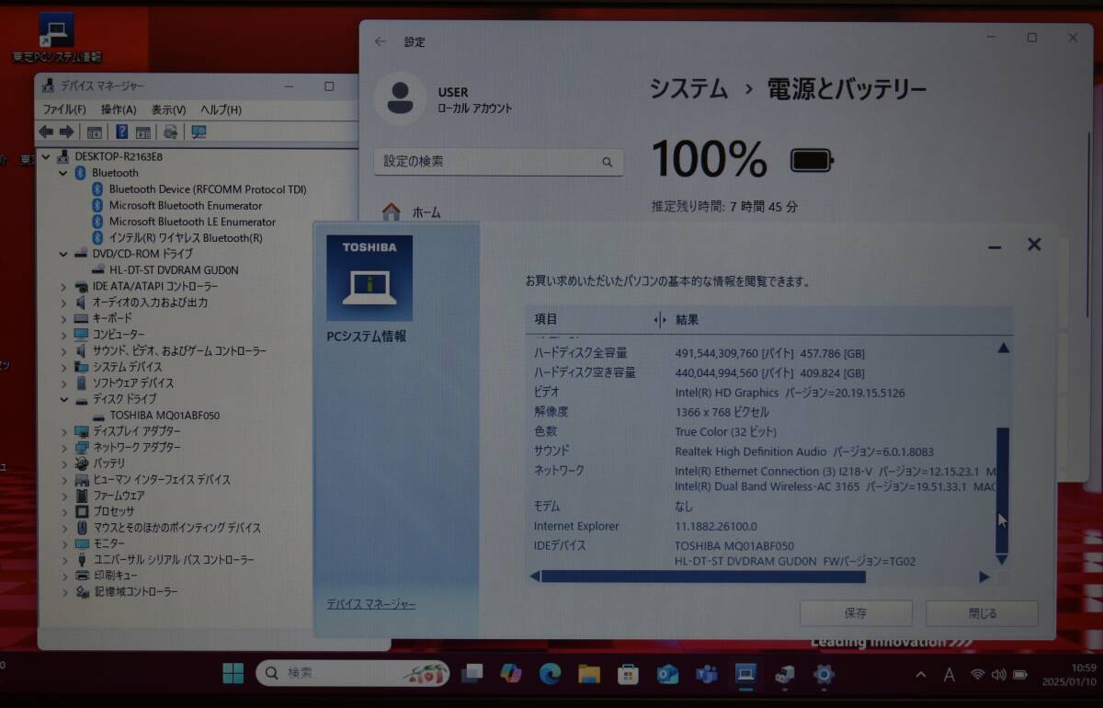
Task: Click the blue Help question mark toolbar icon
Action: click(x=121, y=132)
